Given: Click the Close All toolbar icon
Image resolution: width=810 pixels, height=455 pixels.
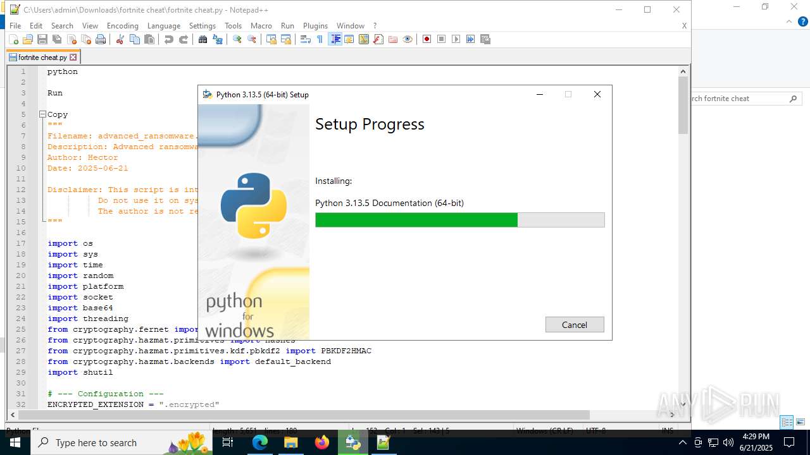Looking at the screenshot, I should (x=85, y=39).
